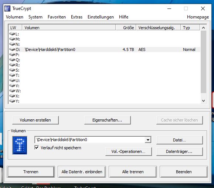This screenshot has width=214, height=188.
Task: Open the System menu
Action: (x=35, y=17)
